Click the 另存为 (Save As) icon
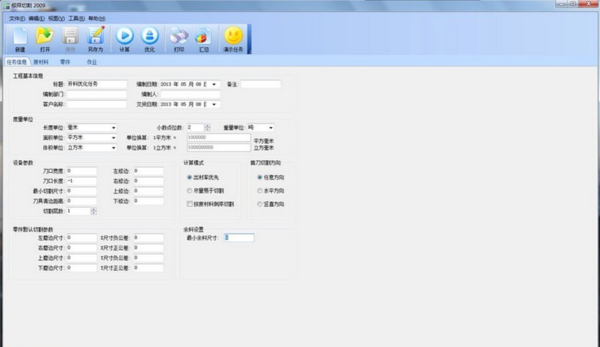 click(x=96, y=36)
